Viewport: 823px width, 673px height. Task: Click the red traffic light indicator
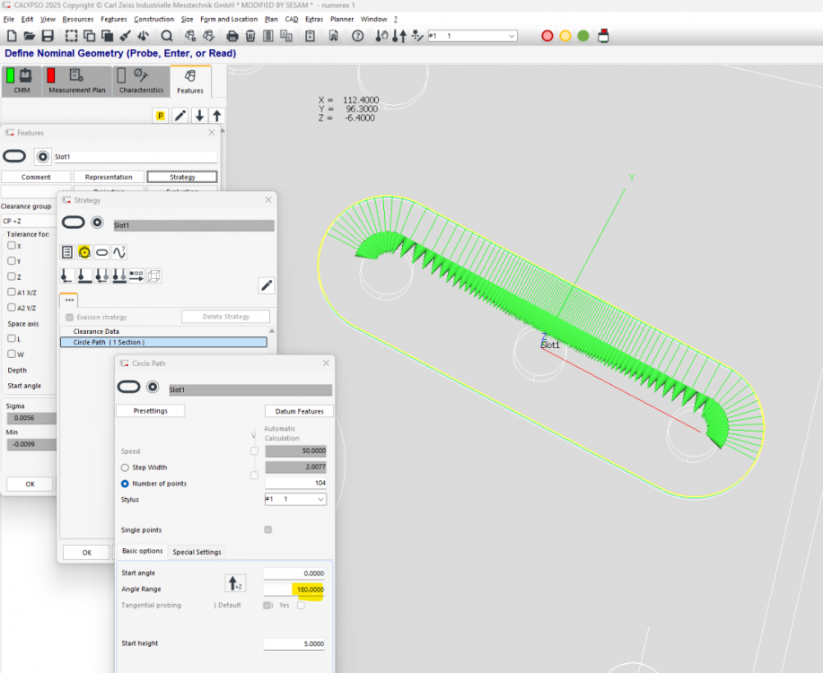(x=547, y=36)
